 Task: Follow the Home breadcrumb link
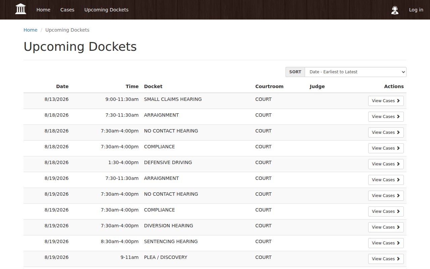[x=30, y=30]
